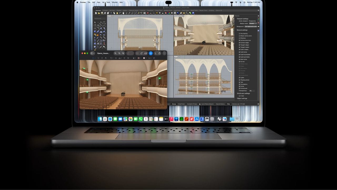The height and width of the screenshot is (190, 337).
Task: Click New file icon in Rhino toolbar
Action: (96, 13)
